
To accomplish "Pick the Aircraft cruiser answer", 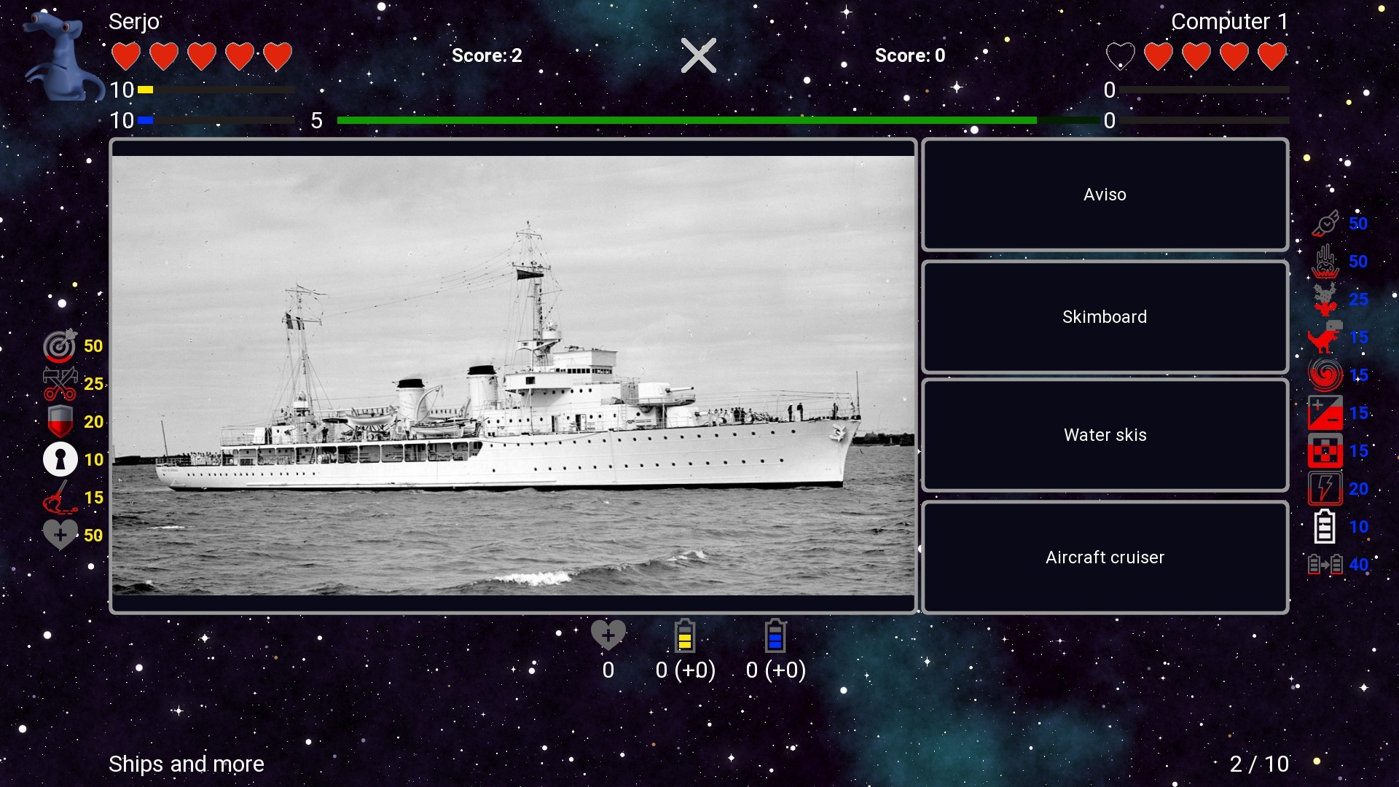I will (1104, 557).
